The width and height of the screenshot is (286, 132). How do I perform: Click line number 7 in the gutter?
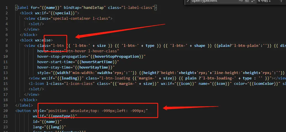pos(7,40)
